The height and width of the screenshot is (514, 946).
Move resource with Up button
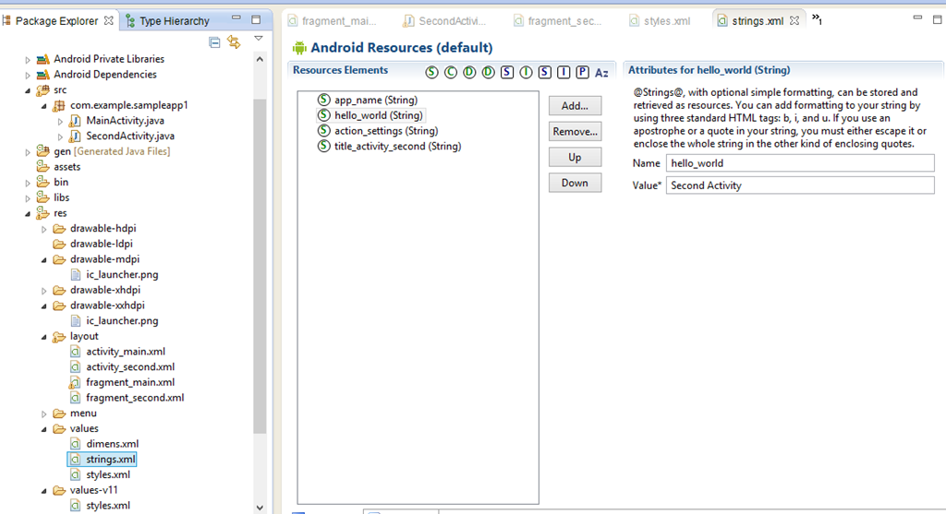coord(575,157)
